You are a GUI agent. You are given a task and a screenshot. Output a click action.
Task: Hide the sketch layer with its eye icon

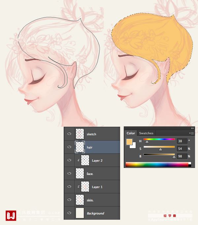tap(69, 134)
